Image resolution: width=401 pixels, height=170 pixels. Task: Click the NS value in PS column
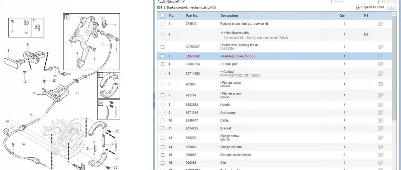coord(366,34)
